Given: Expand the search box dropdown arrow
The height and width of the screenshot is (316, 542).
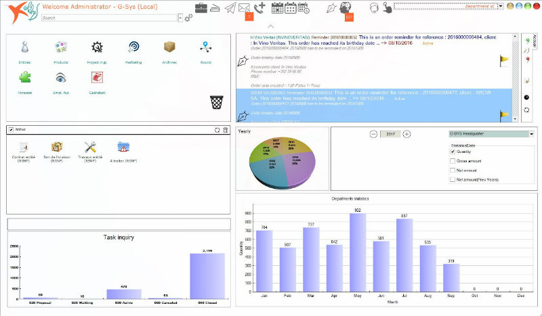Looking at the screenshot, I should pos(180,18).
